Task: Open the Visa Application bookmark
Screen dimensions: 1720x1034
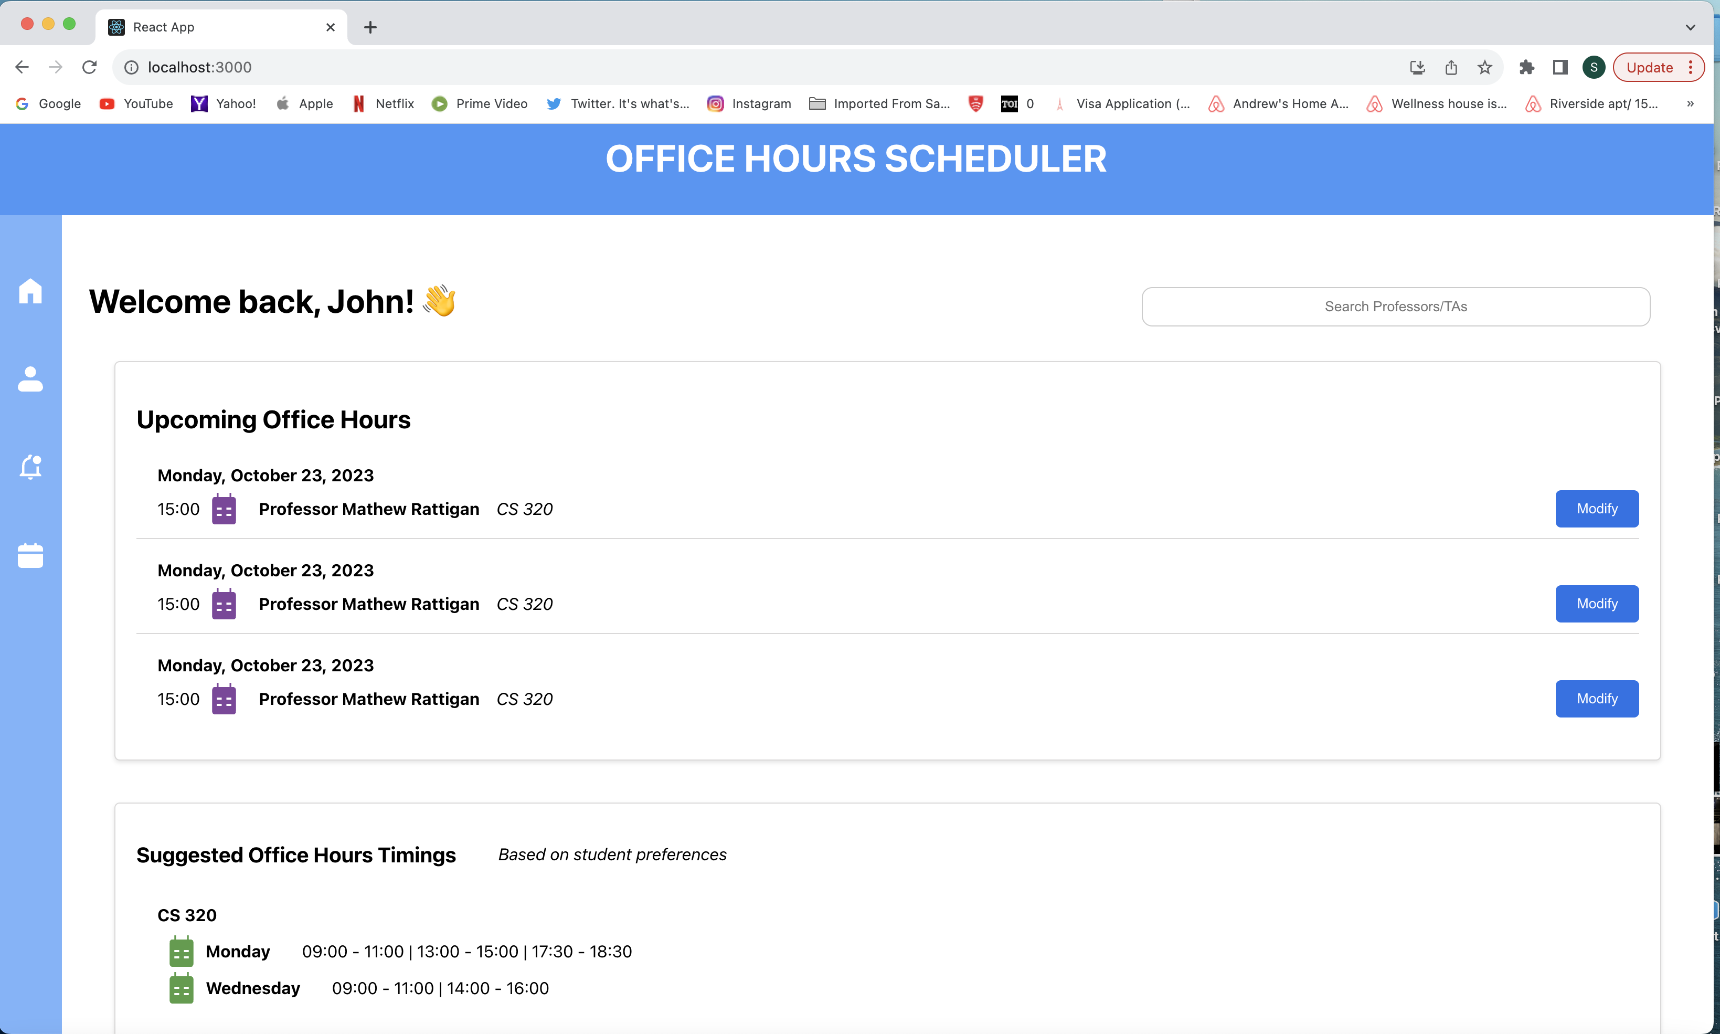Action: tap(1121, 104)
